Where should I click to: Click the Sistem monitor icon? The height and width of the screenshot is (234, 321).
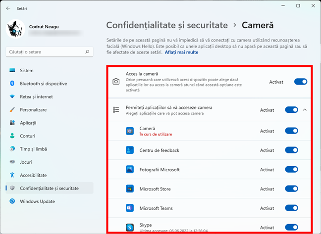pyautogui.click(x=12, y=70)
